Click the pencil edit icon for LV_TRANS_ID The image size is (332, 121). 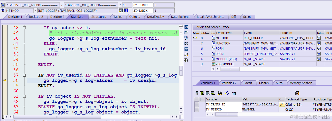(282, 104)
